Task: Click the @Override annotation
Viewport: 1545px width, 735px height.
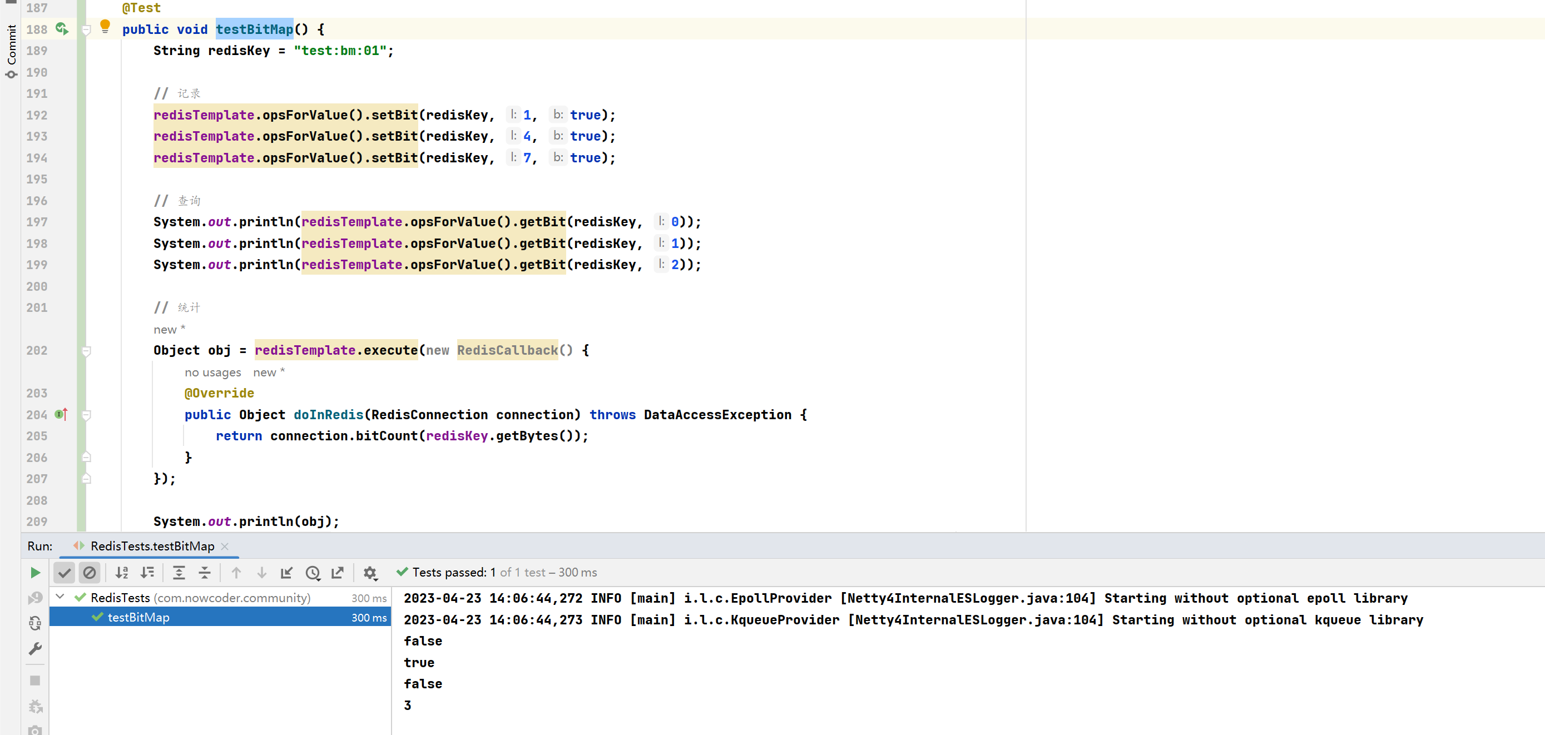Action: (x=220, y=393)
